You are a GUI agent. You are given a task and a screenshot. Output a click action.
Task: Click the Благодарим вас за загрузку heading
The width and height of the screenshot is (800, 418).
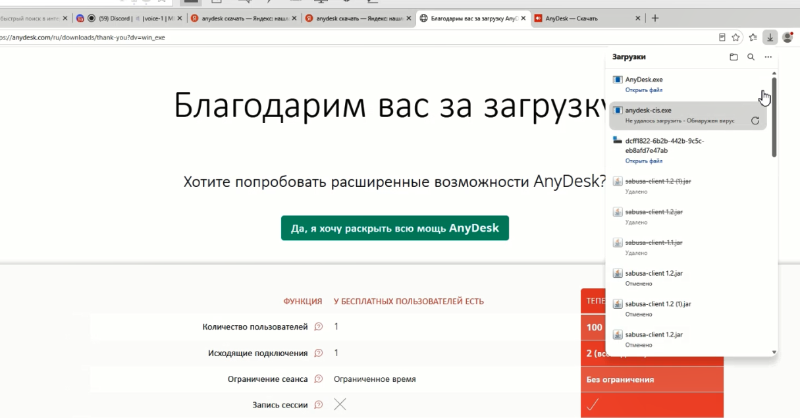(x=390, y=105)
